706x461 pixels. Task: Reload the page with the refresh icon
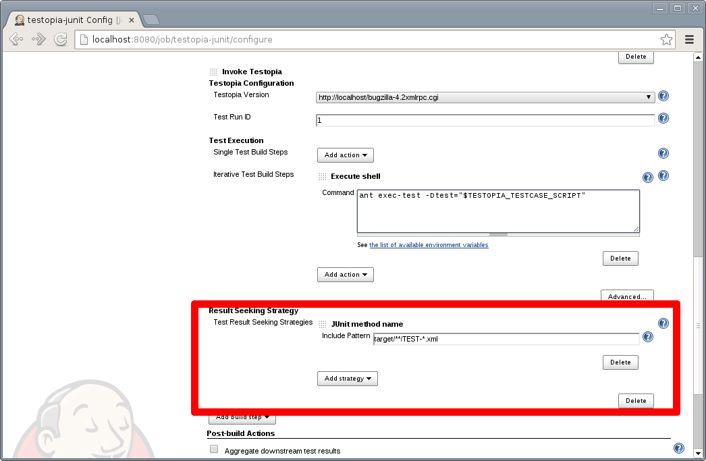(x=61, y=40)
